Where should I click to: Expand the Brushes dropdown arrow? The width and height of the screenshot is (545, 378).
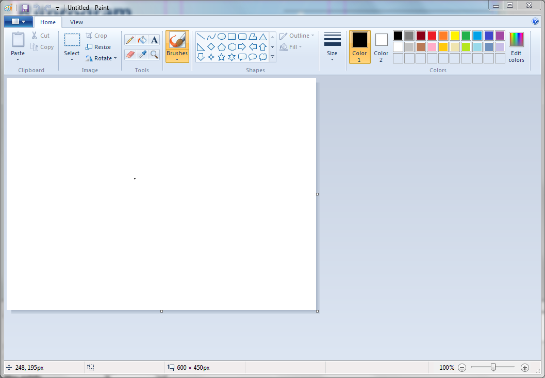click(177, 59)
